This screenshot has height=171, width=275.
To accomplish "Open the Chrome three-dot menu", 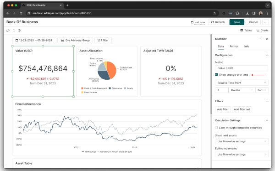I will [267, 13].
